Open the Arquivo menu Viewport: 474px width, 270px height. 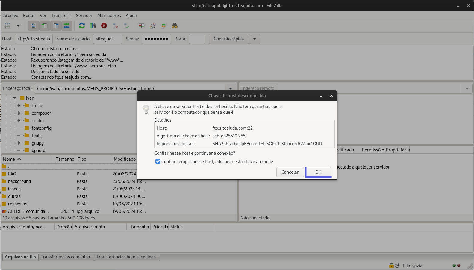(11, 16)
